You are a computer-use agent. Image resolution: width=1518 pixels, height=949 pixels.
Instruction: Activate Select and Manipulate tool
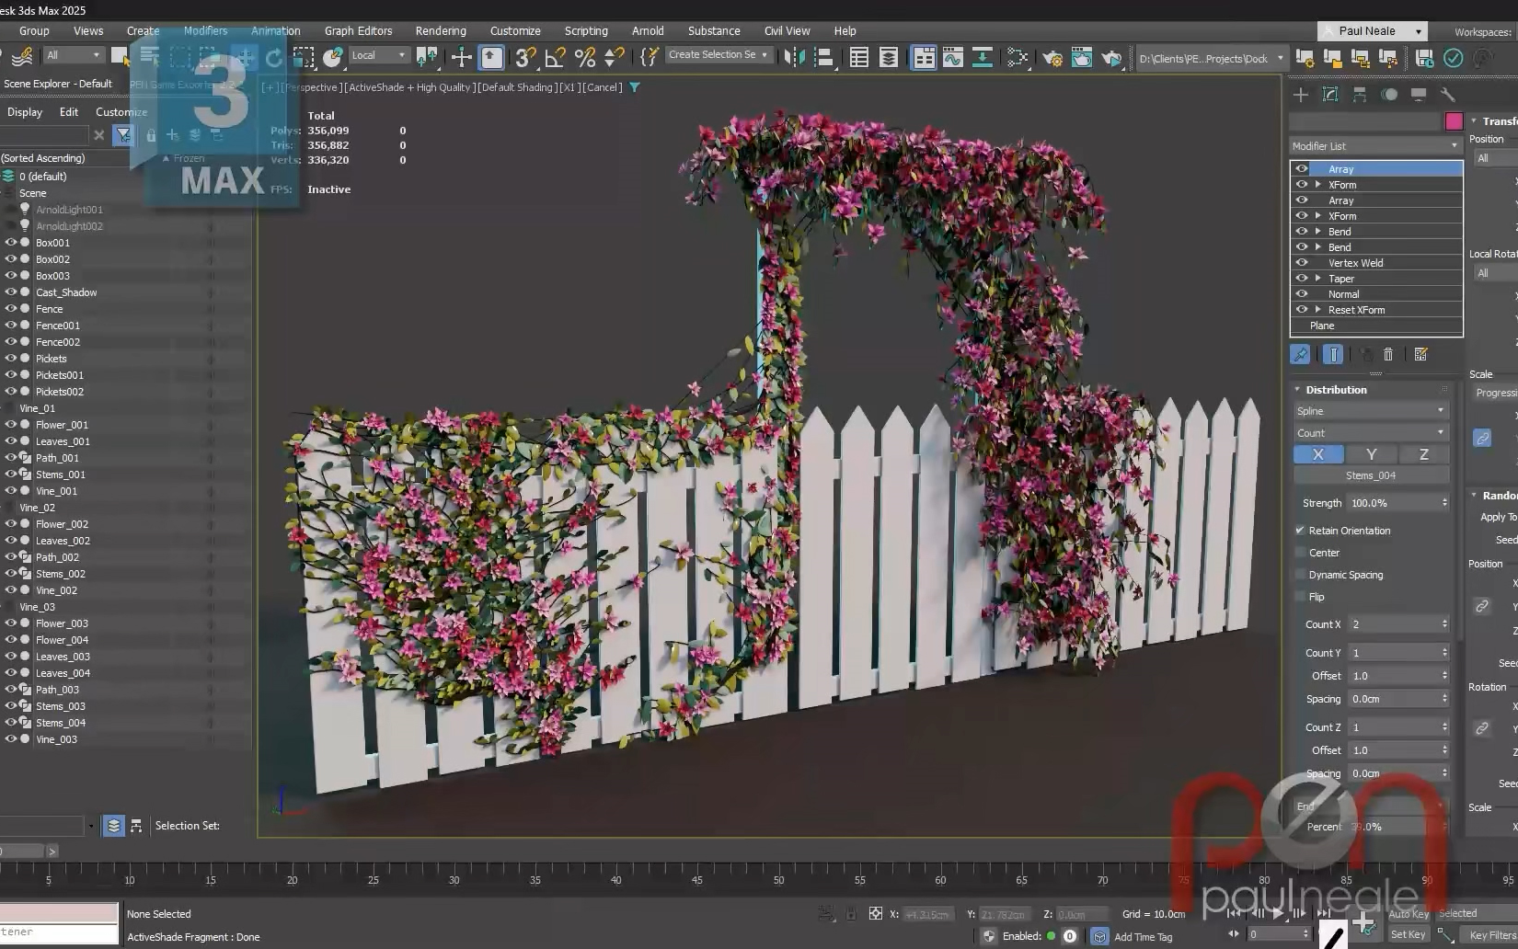click(x=461, y=57)
